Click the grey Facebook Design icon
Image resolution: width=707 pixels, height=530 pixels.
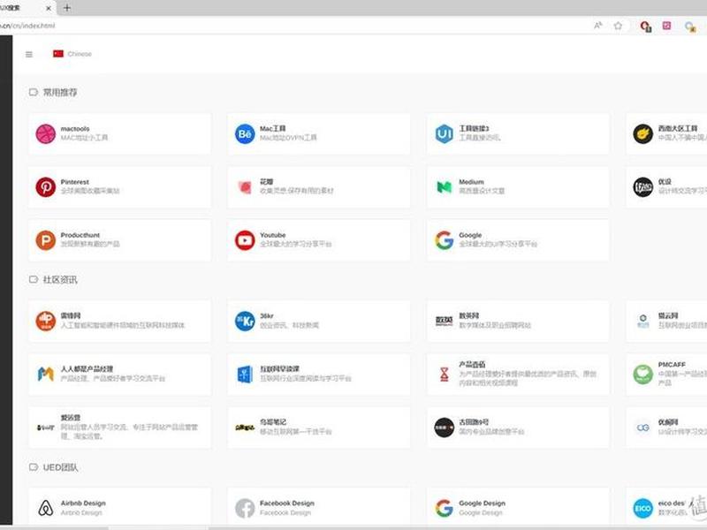(x=245, y=508)
